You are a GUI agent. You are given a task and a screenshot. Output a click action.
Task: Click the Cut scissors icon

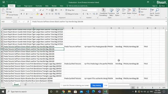[7, 9]
